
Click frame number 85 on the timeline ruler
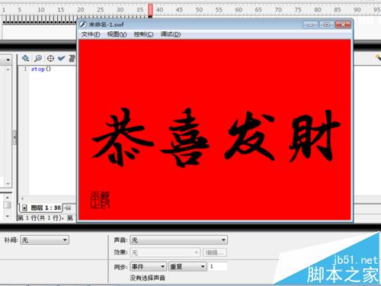click(338, 10)
